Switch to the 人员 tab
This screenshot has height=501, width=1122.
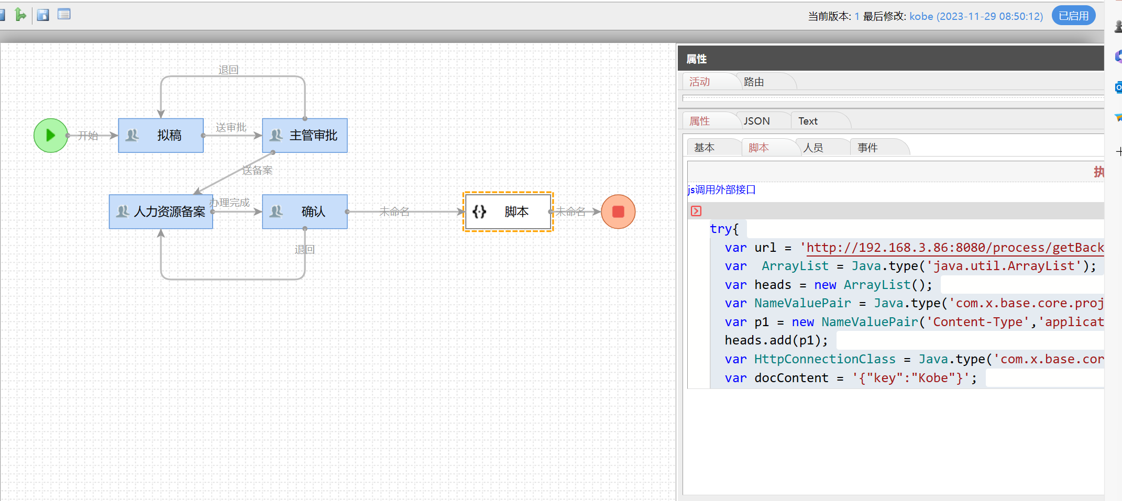pyautogui.click(x=813, y=148)
